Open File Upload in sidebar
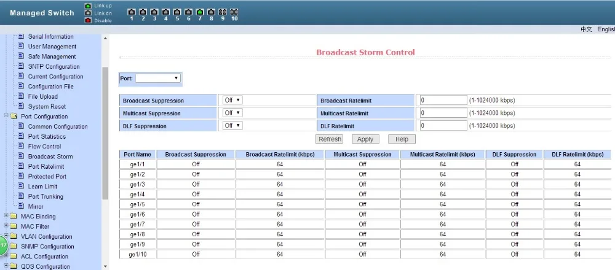 [x=43, y=96]
